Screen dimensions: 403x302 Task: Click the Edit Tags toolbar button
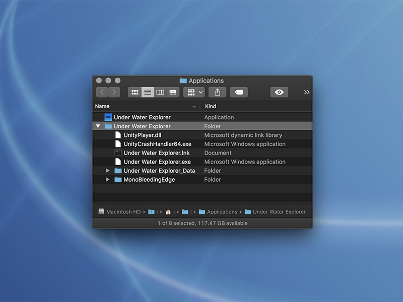(x=239, y=92)
